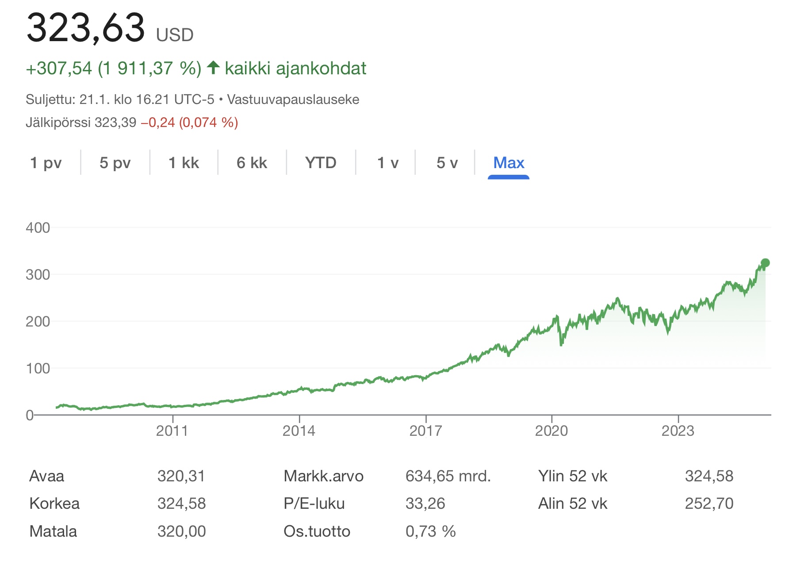
Task: Show the 6 kk price history
Action: click(252, 163)
